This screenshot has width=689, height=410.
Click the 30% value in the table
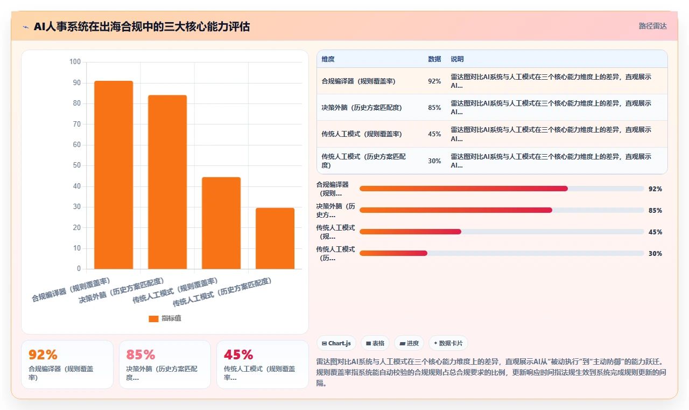click(x=434, y=161)
